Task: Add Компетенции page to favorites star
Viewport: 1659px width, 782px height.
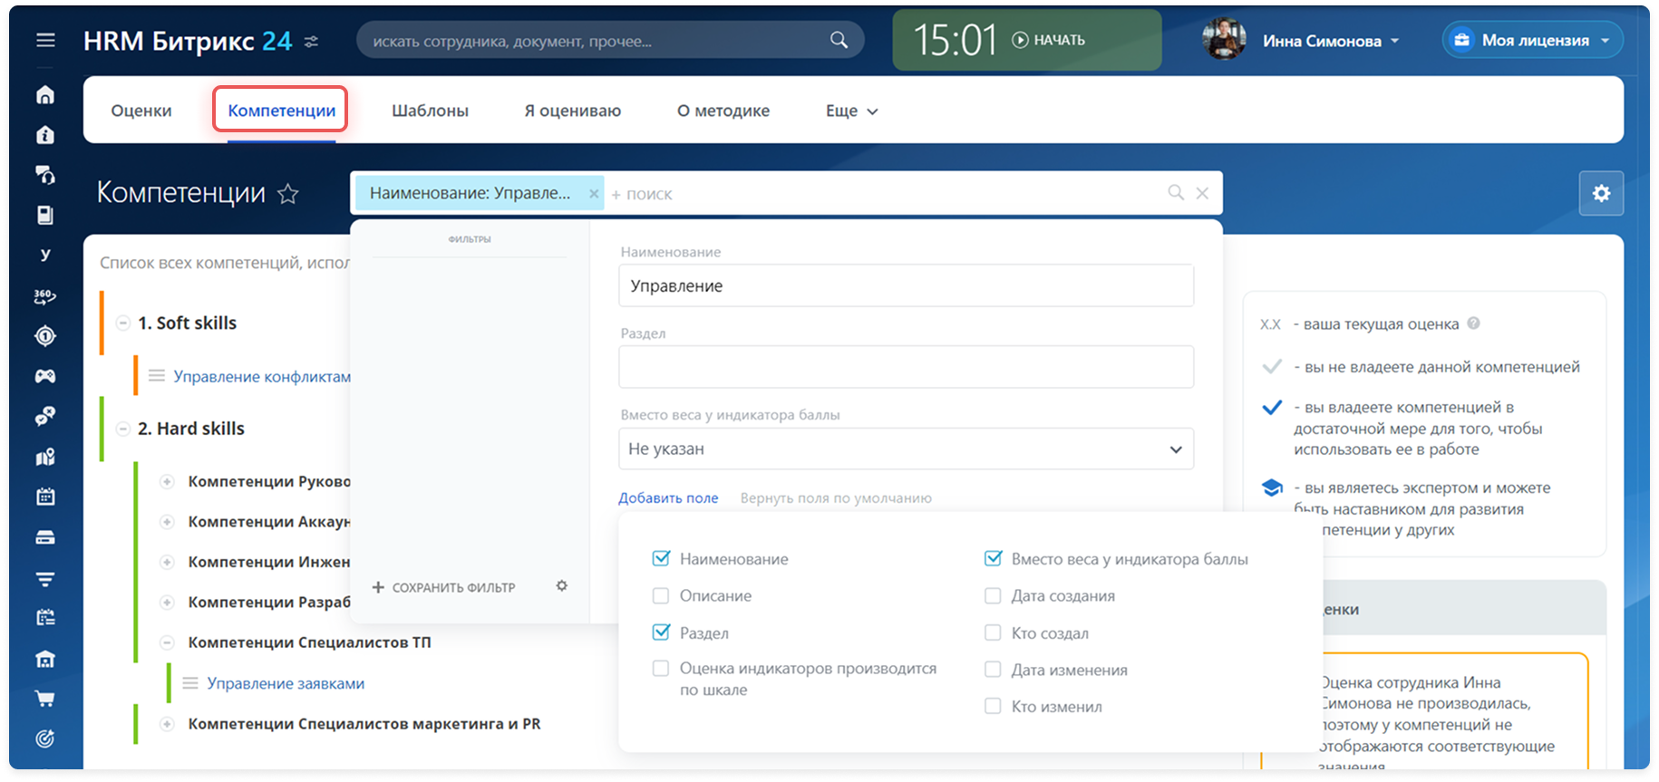Action: tap(288, 194)
